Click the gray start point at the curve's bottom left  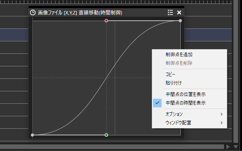(32, 135)
